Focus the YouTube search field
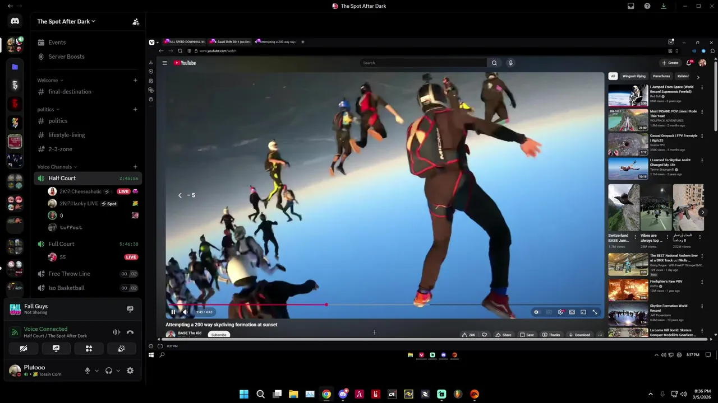Viewport: 718px width, 403px height. tap(423, 63)
